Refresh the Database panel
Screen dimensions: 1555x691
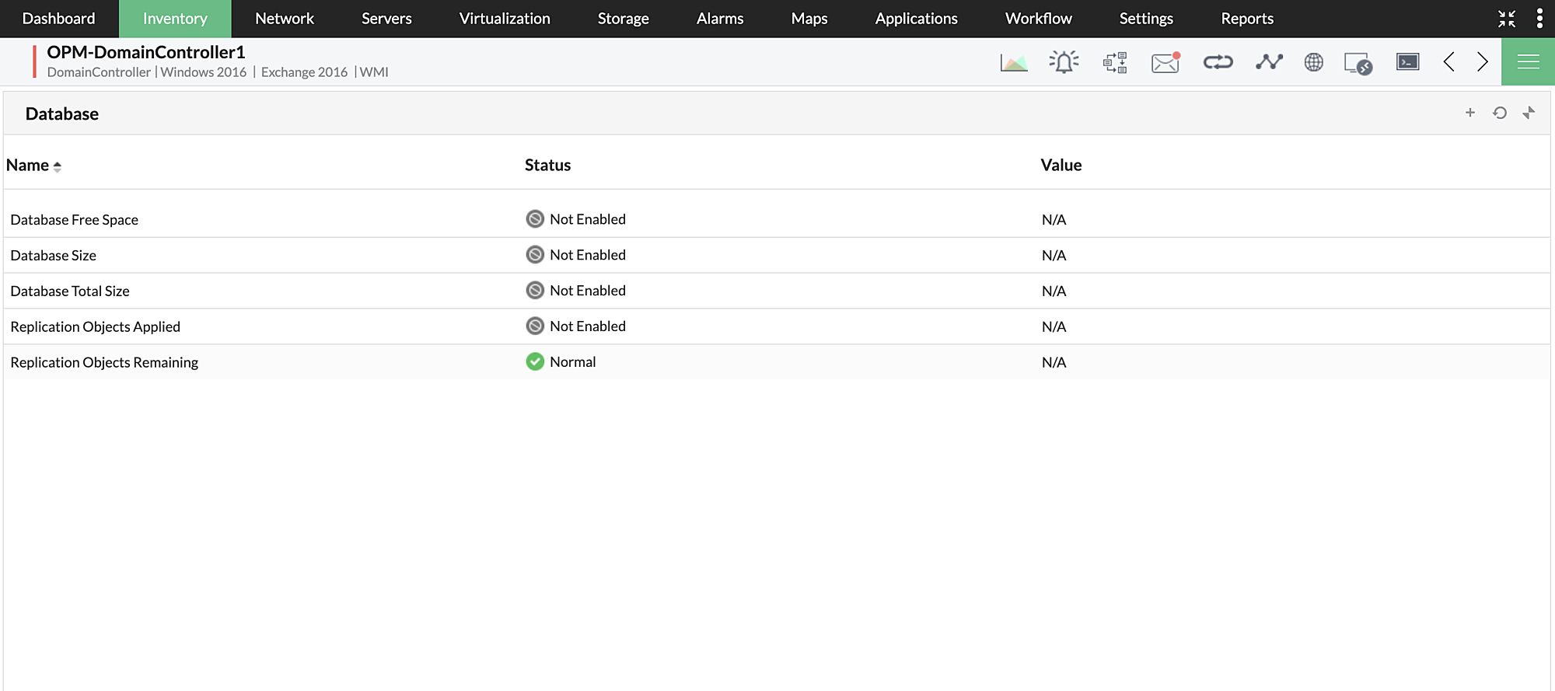click(x=1500, y=113)
